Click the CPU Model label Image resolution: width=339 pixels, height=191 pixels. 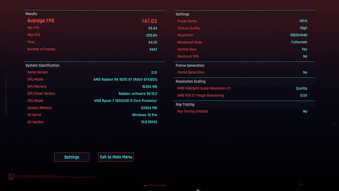pyautogui.click(x=35, y=101)
